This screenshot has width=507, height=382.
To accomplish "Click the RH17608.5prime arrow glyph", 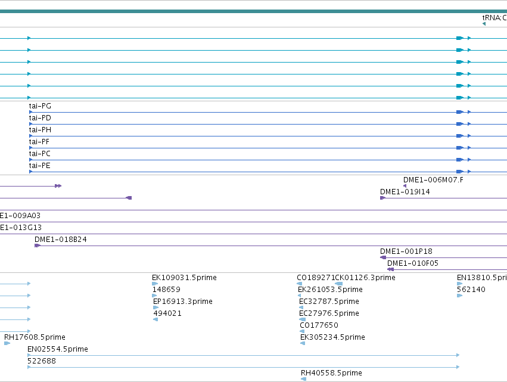I will click(7, 343).
